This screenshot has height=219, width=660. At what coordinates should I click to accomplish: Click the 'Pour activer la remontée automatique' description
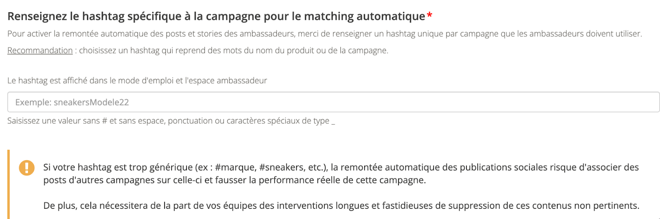coord(324,34)
